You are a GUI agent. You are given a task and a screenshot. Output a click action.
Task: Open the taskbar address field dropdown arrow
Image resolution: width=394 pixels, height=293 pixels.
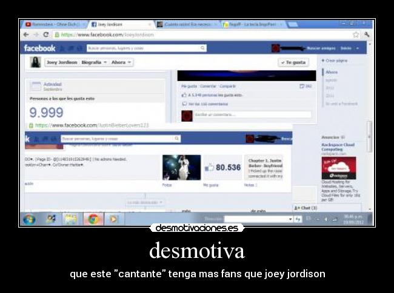290,219
